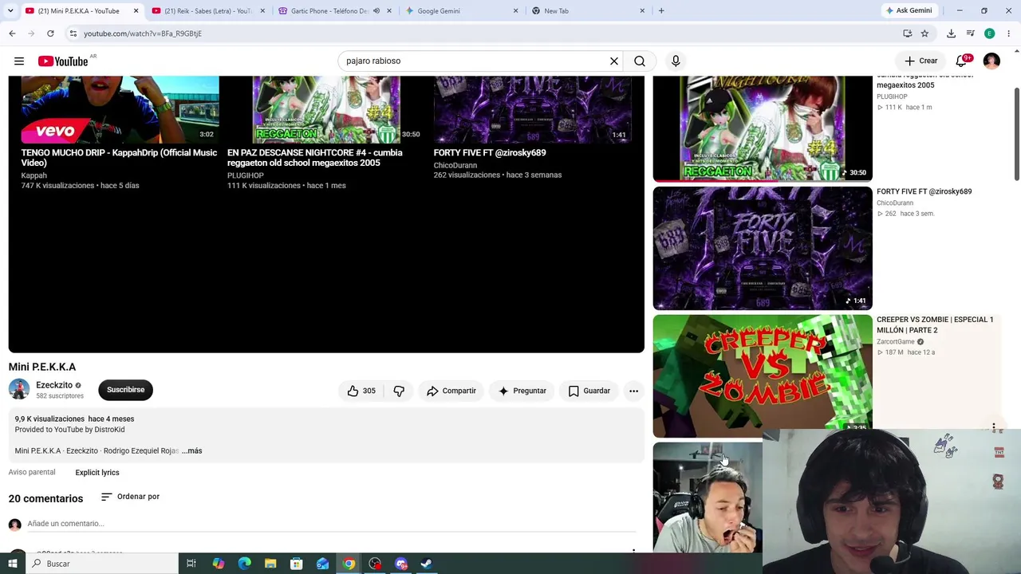Launch Microsoft Edge from the taskbar
The width and height of the screenshot is (1021, 574).
tap(244, 564)
